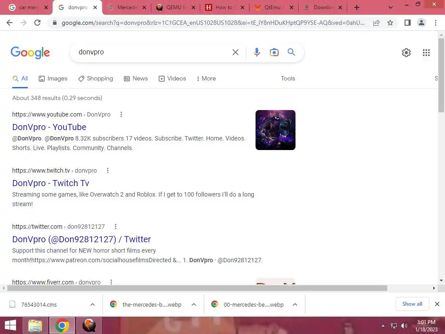Show hidden system tray icons

coord(383,326)
